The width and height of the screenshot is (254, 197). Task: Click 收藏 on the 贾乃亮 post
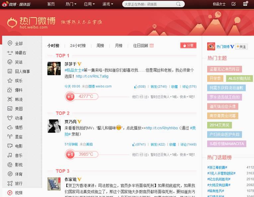[173, 145]
